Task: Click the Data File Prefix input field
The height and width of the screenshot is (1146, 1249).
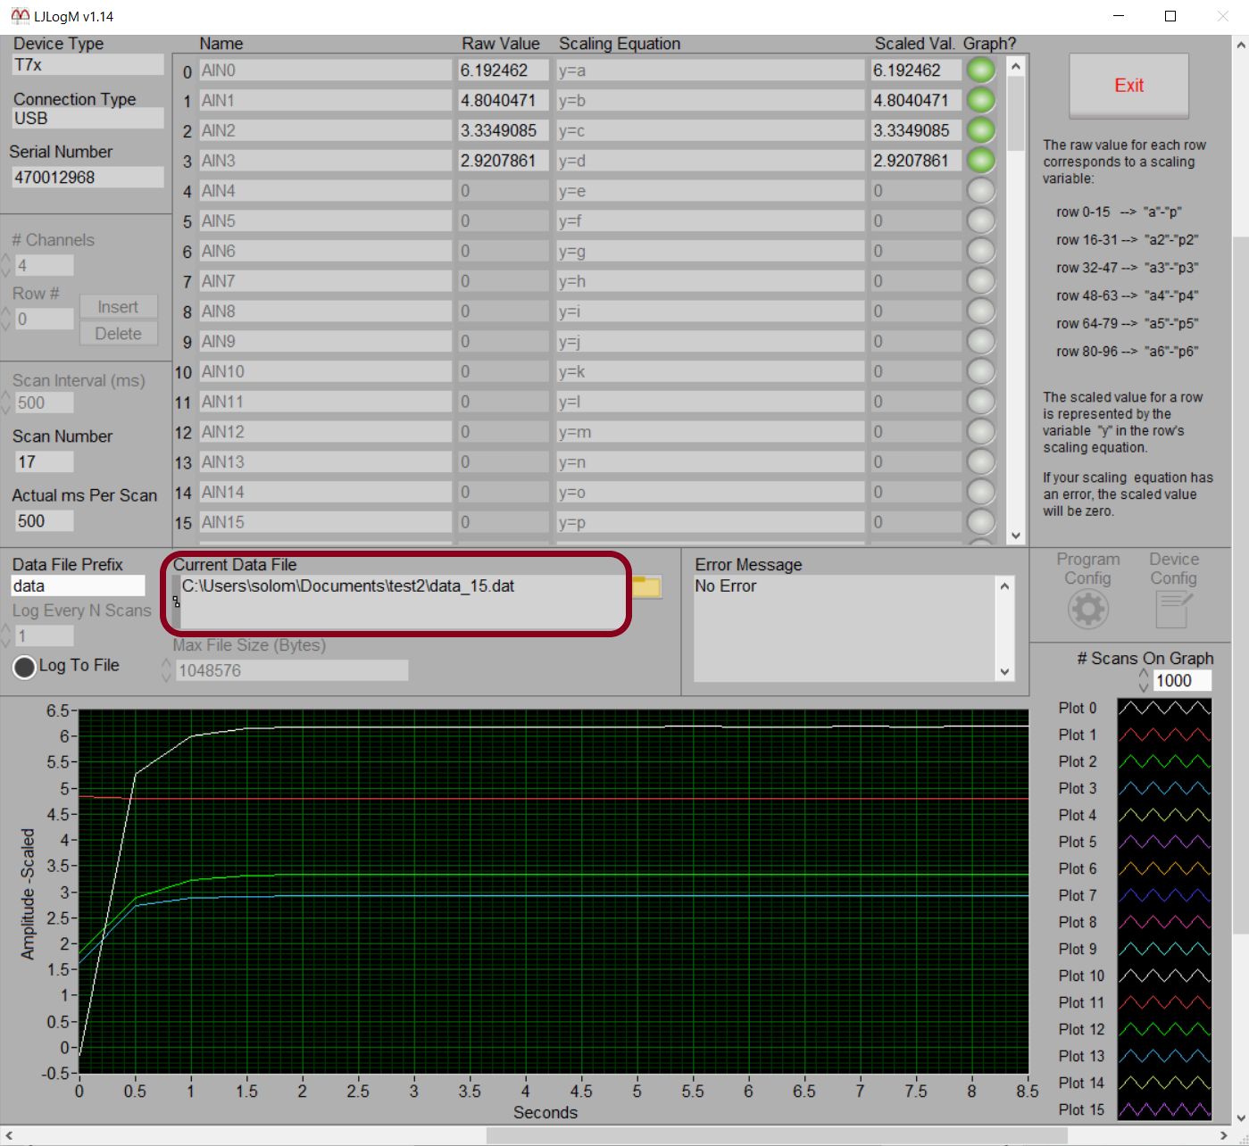Action: [x=78, y=586]
